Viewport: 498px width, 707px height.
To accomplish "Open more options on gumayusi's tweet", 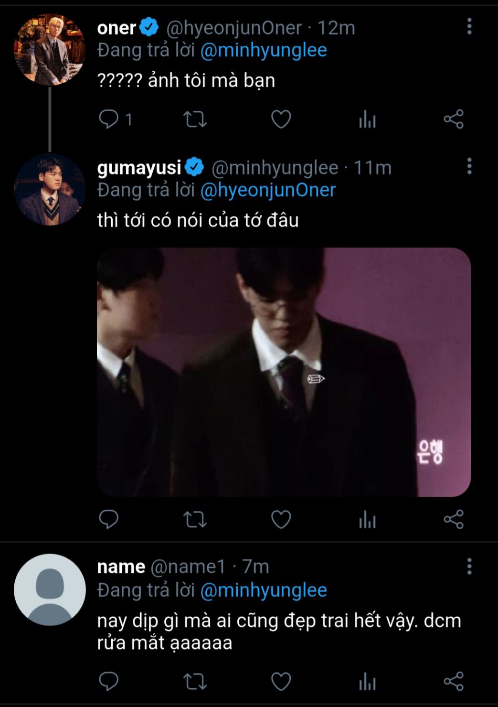I will 469,166.
